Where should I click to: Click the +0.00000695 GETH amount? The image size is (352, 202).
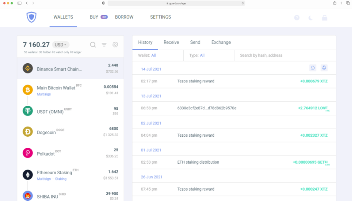(311, 162)
